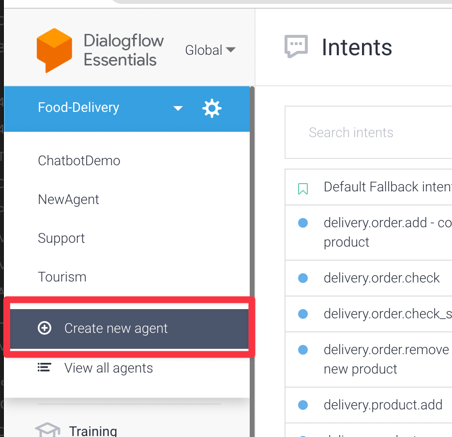The width and height of the screenshot is (452, 437).
Task: Click the plus icon beside Create new agent
Action: click(x=45, y=328)
